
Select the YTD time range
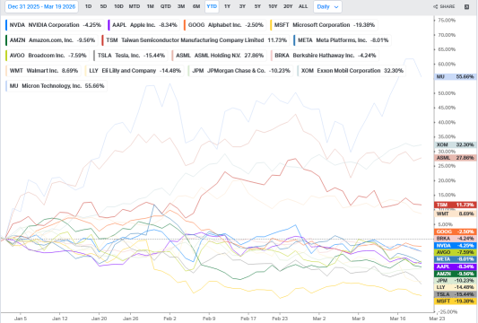click(212, 6)
